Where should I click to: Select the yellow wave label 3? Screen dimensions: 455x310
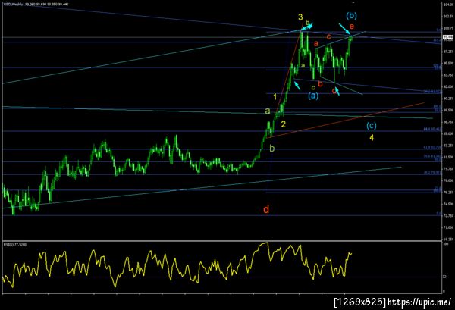pyautogui.click(x=300, y=17)
